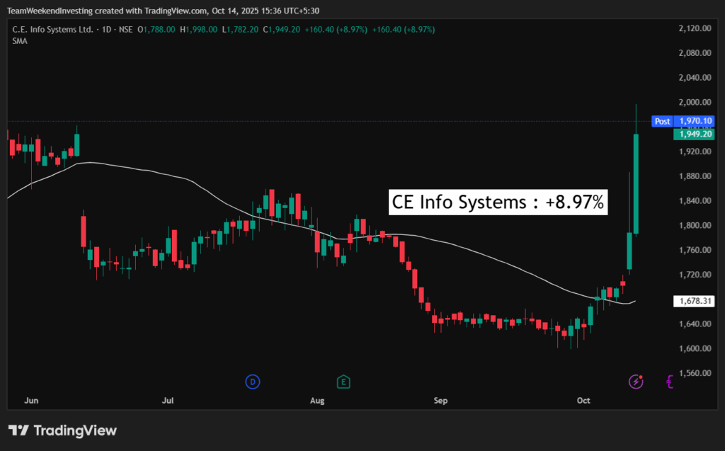Click the 1D interval in chart header
The height and width of the screenshot is (451, 725).
coord(107,29)
